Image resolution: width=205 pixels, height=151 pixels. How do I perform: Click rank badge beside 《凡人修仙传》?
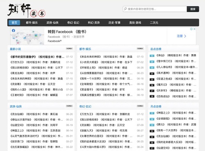152,68
